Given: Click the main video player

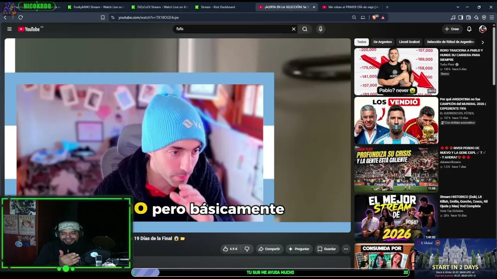Looking at the screenshot, I should click(x=178, y=135).
